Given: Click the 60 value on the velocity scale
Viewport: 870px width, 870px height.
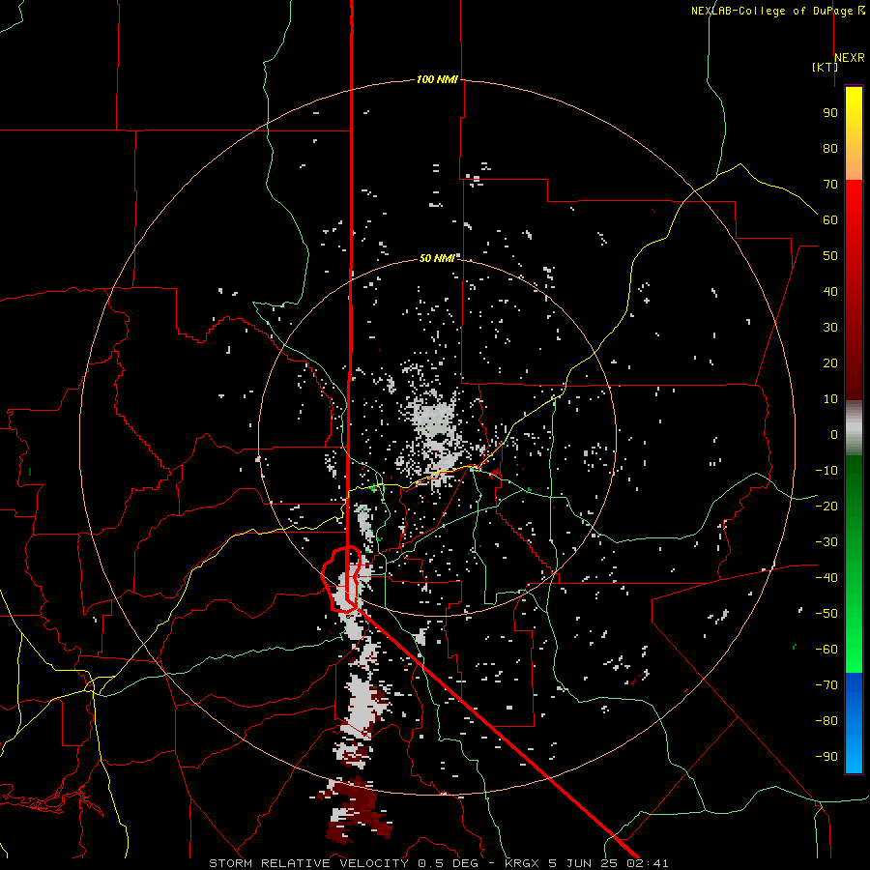Looking at the screenshot, I should 830,220.
